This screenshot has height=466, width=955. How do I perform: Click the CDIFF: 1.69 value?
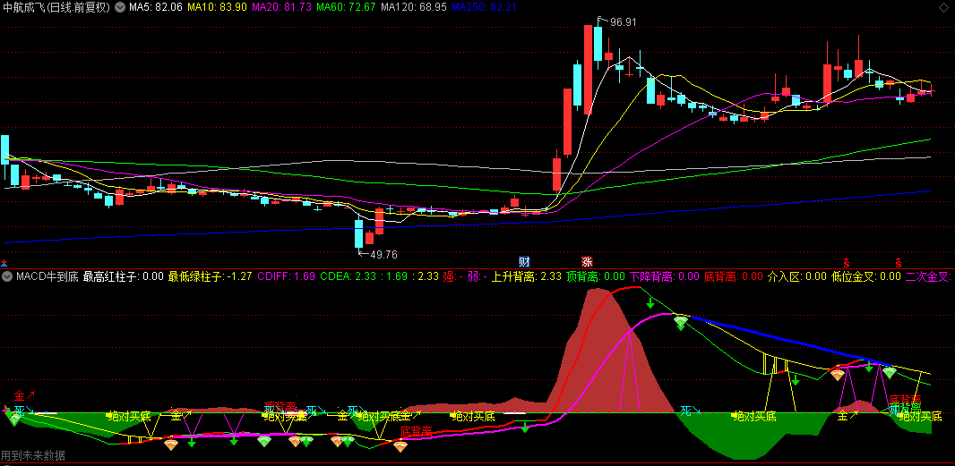coord(287,277)
